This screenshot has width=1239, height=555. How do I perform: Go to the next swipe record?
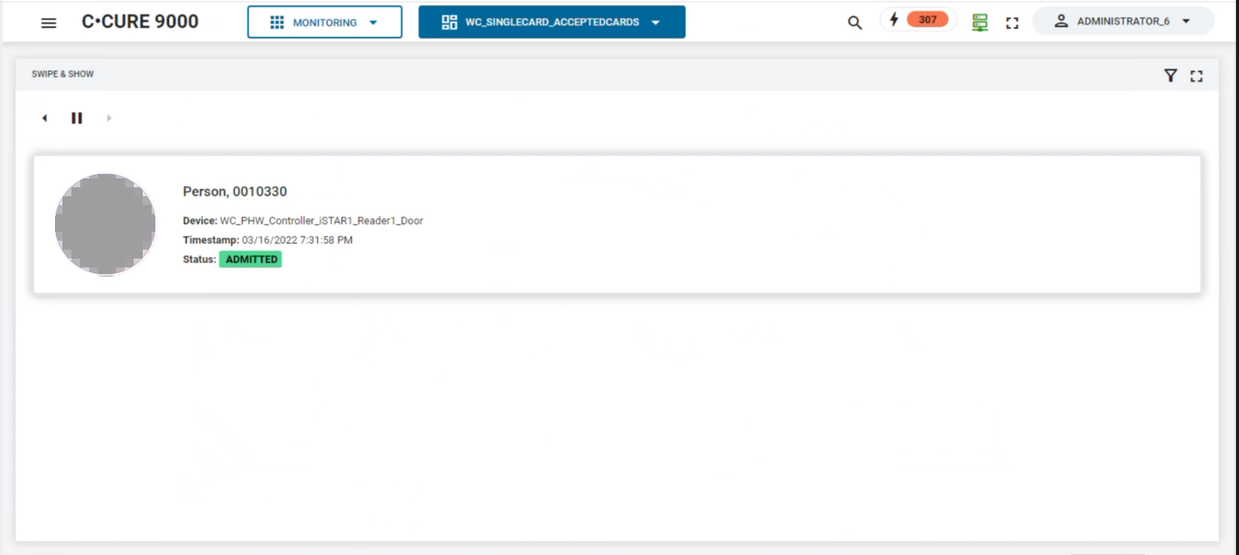(x=109, y=118)
